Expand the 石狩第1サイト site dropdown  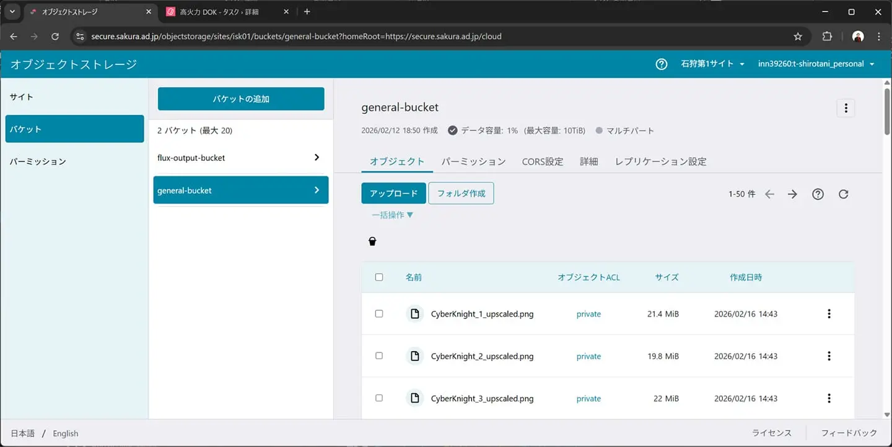point(712,64)
